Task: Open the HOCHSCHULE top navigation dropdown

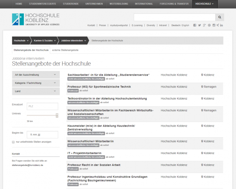Action: [x=205, y=4]
